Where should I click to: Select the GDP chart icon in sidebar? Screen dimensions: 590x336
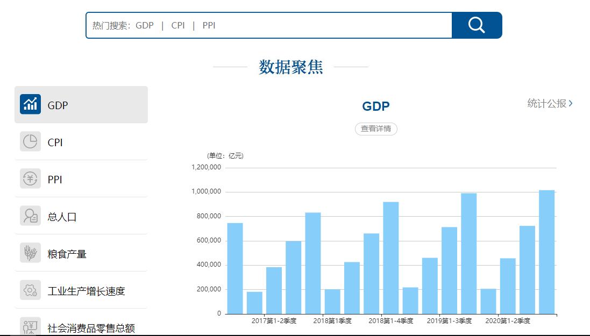(31, 104)
